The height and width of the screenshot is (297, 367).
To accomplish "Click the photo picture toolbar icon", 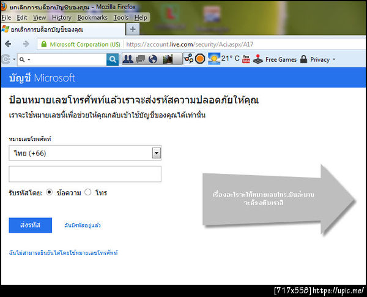I will point(168,59).
